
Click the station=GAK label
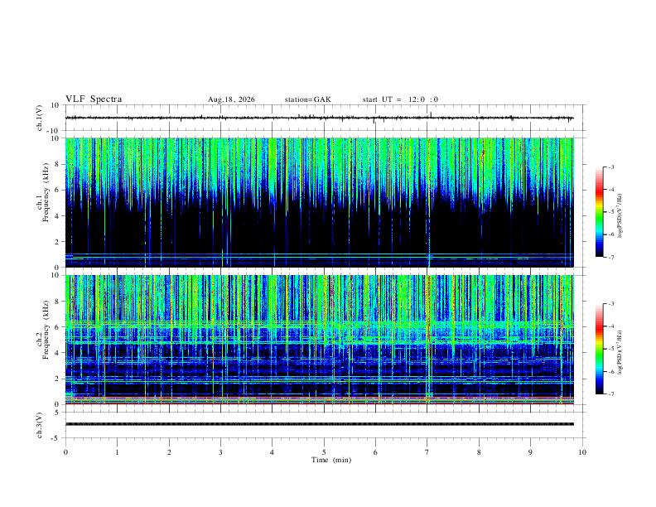307,99
